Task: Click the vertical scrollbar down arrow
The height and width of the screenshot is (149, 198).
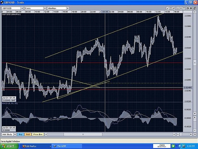Action: (195, 113)
